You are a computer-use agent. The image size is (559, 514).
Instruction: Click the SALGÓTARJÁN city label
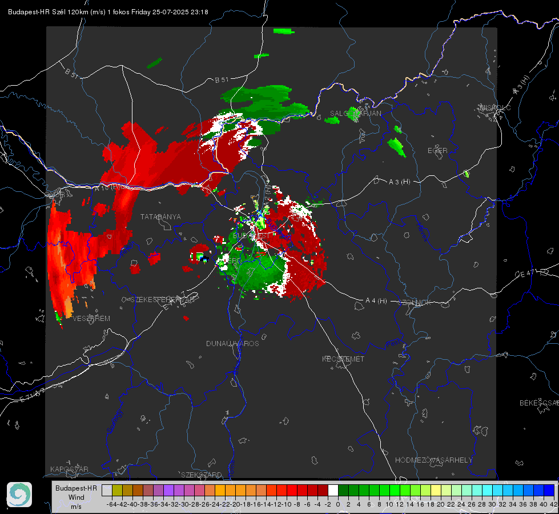(355, 114)
